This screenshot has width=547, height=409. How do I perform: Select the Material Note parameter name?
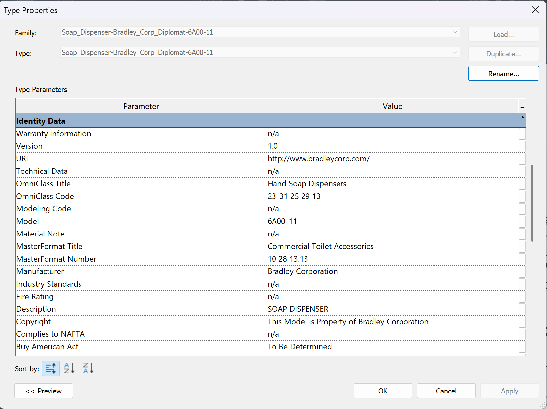[x=141, y=234]
